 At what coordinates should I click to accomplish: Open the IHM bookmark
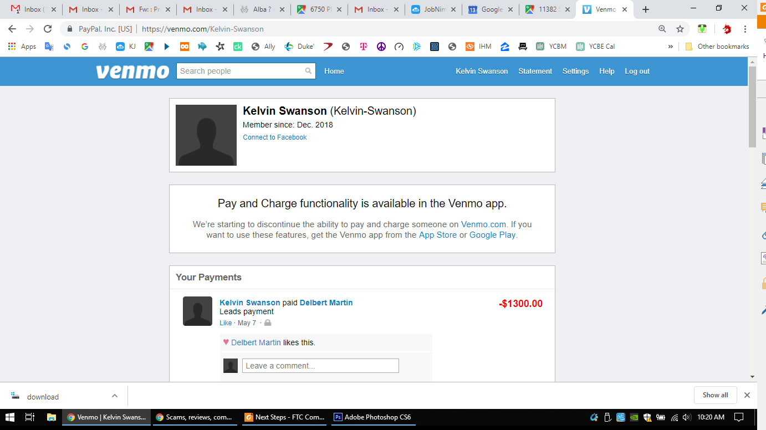coord(478,47)
